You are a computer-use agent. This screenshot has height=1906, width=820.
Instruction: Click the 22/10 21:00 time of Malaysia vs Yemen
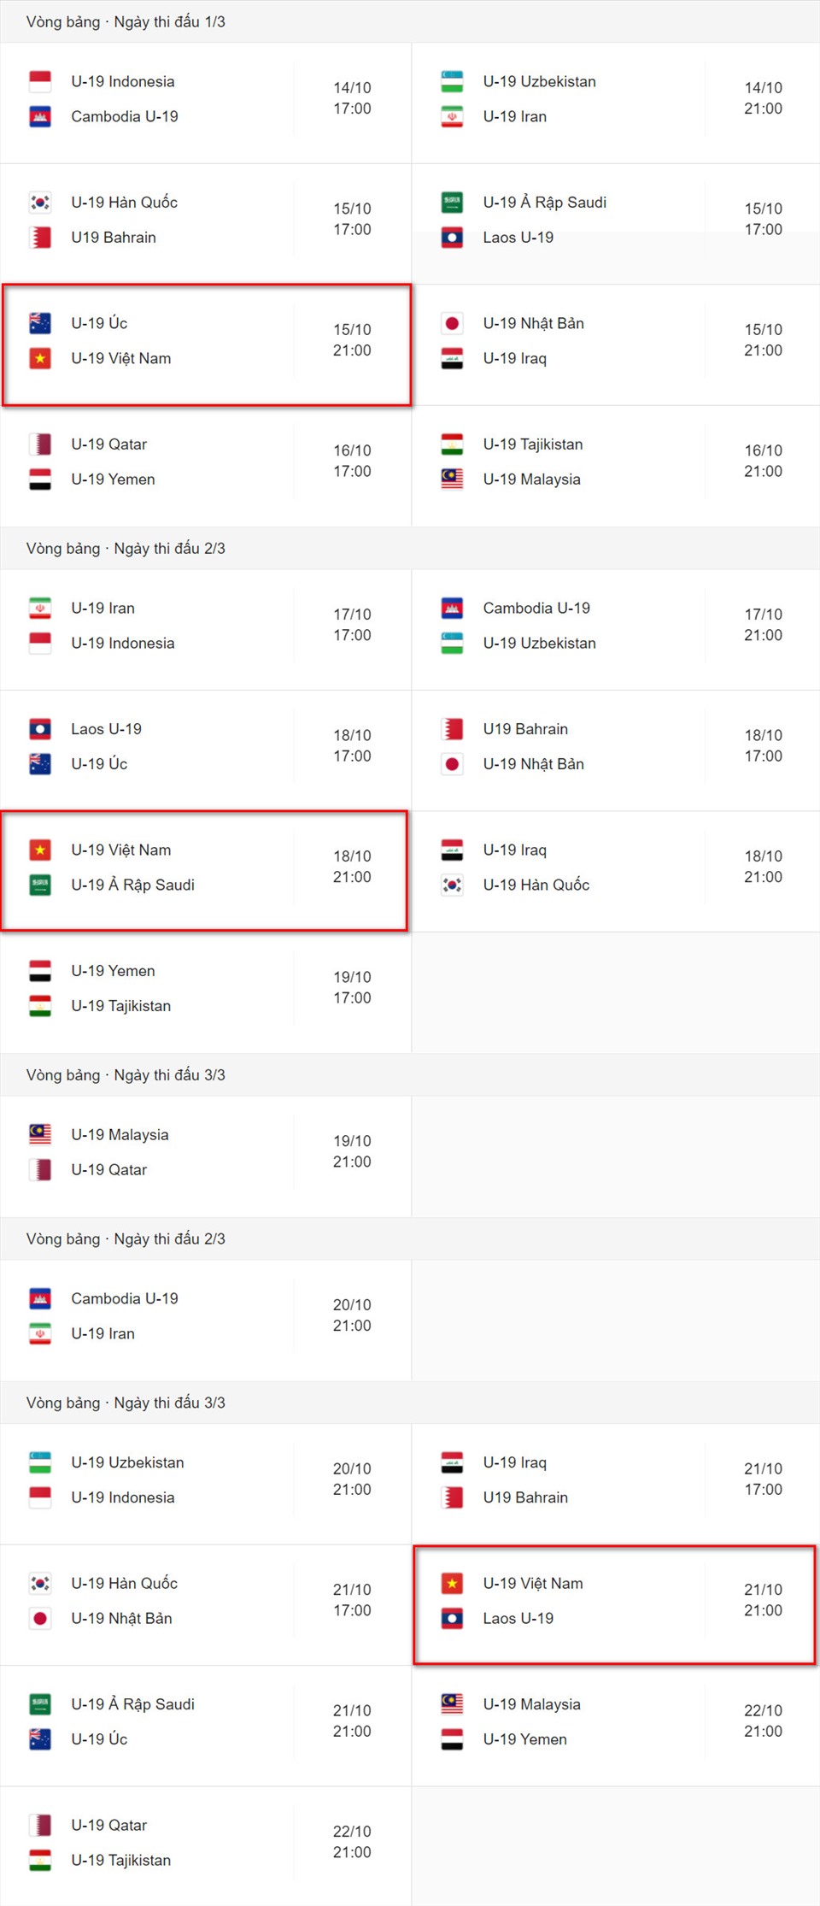coord(763,1721)
